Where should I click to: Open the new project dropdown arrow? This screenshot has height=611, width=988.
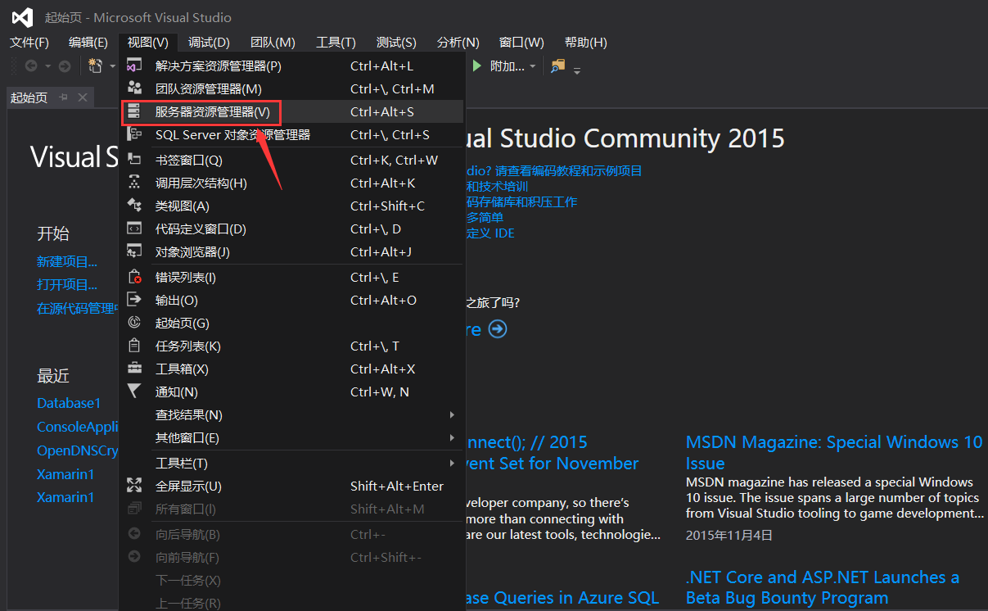point(112,66)
